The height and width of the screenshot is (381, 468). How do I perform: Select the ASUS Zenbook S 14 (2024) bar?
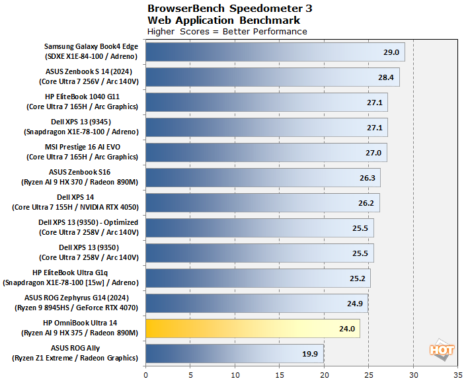point(272,77)
